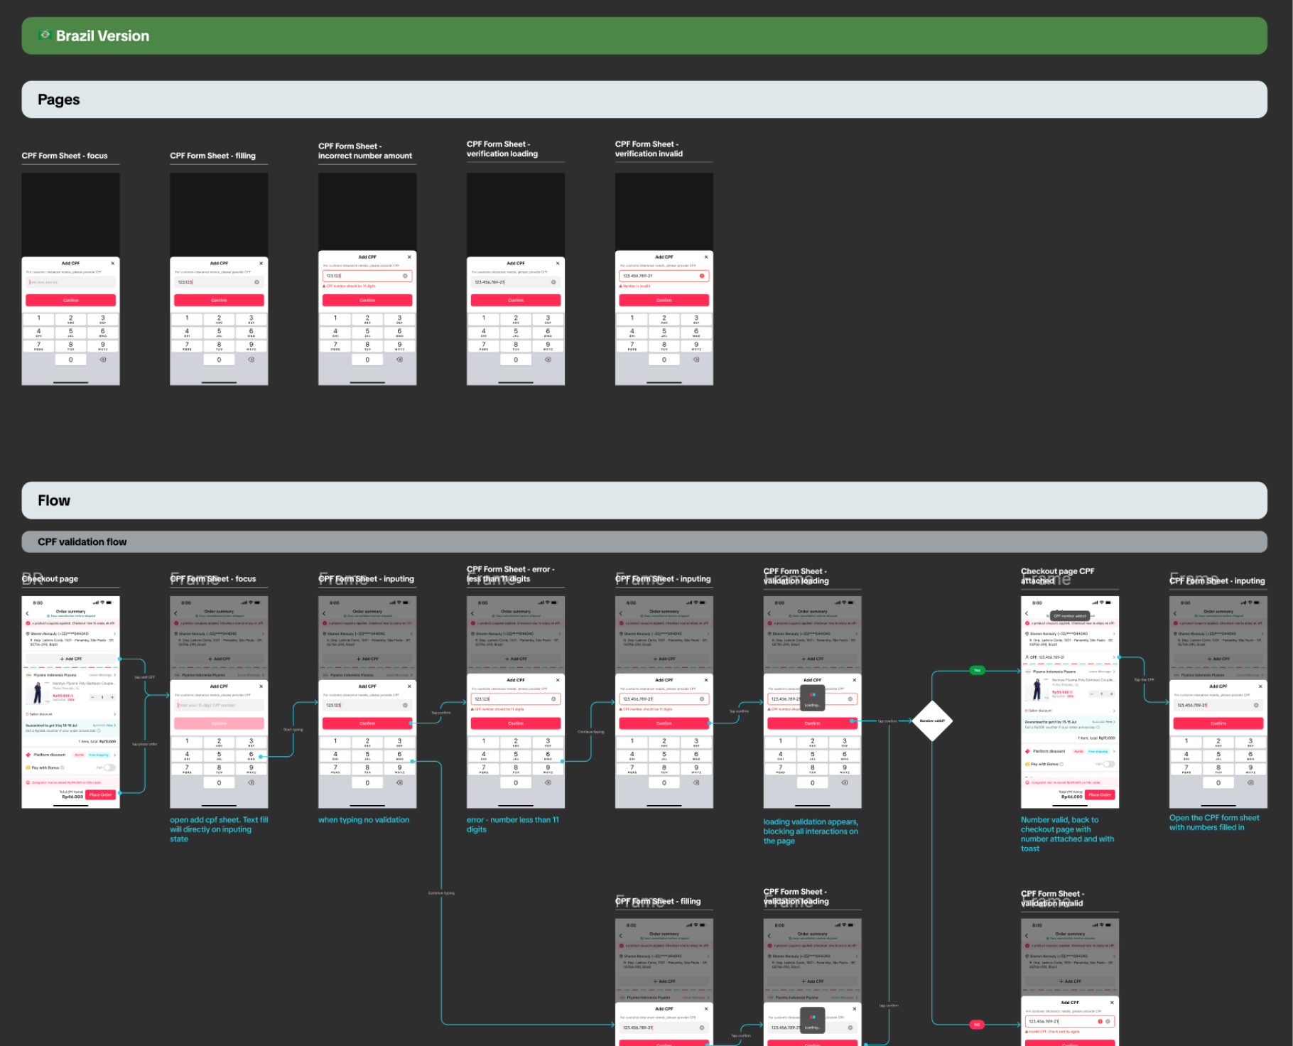Click the info icon beside Pay with Bonus on Checkout page frame

tap(63, 767)
